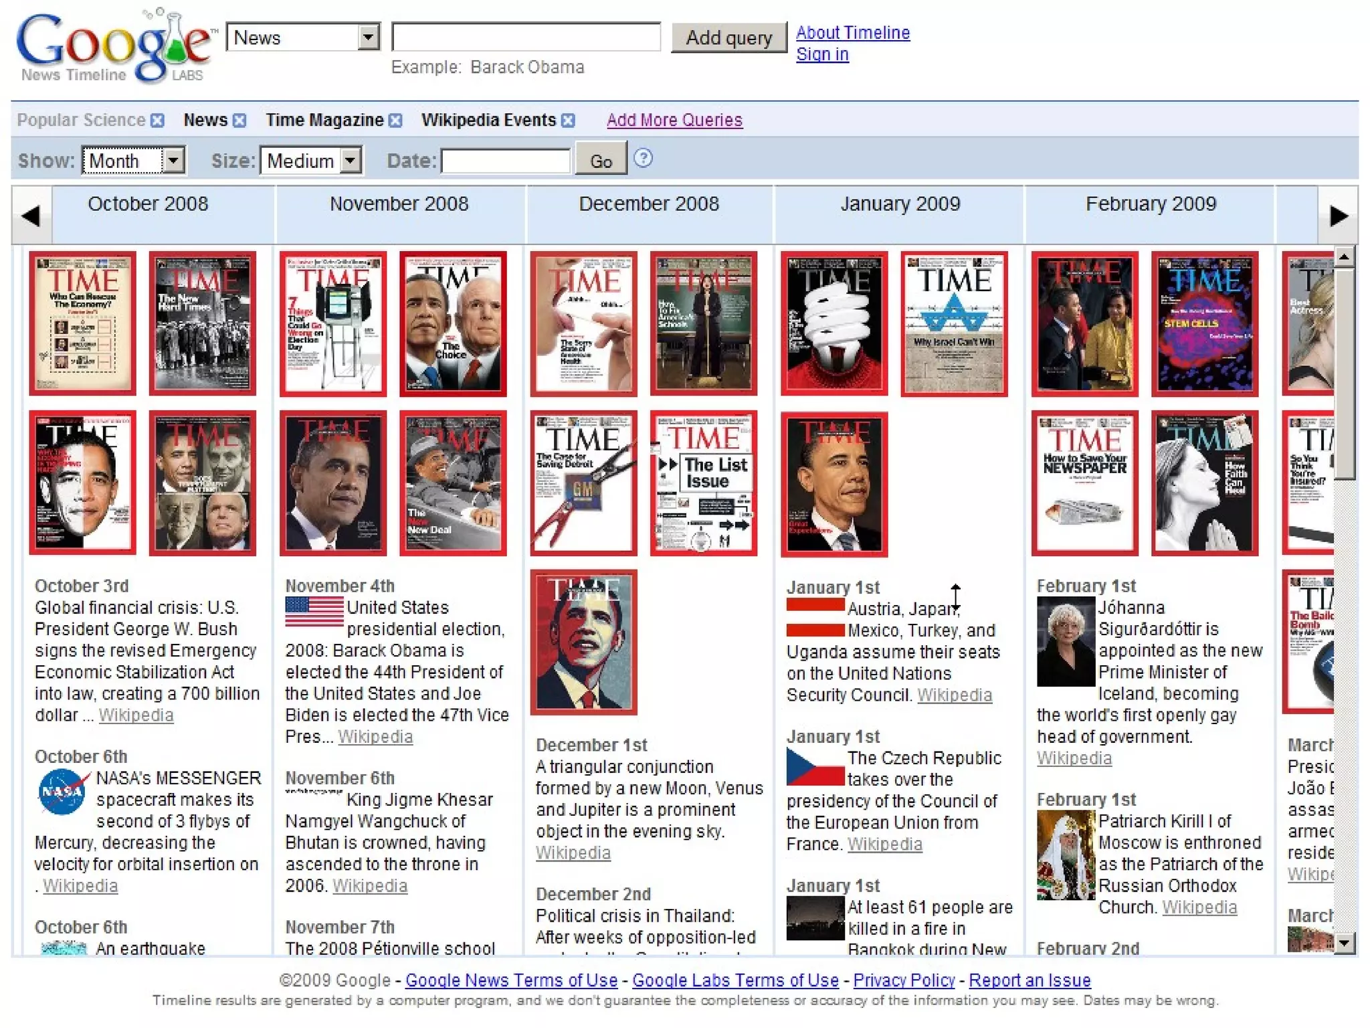
Task: Open the date help question mark icon
Action: click(x=643, y=159)
